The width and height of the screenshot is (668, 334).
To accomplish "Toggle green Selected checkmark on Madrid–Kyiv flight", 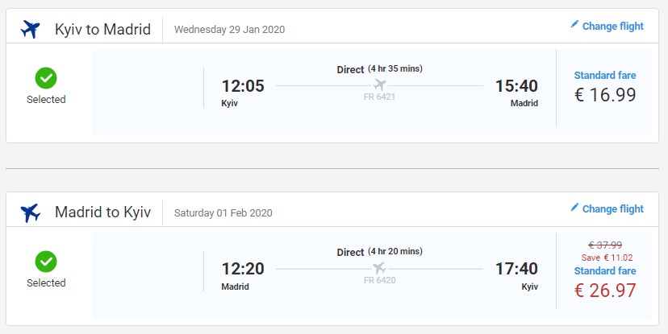I will point(46,262).
